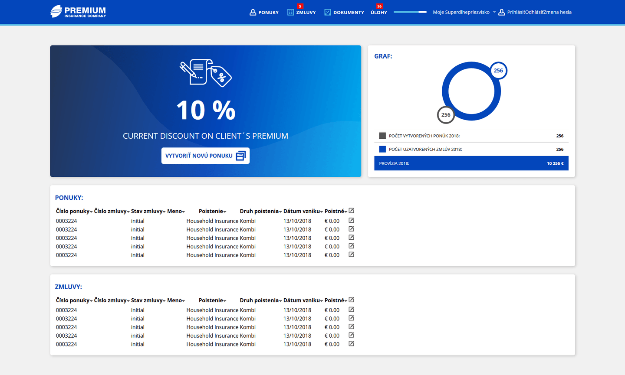Sort ZMLUVY table by Dátum vzniku
Screen dimensions: 625x375
click(x=303, y=300)
